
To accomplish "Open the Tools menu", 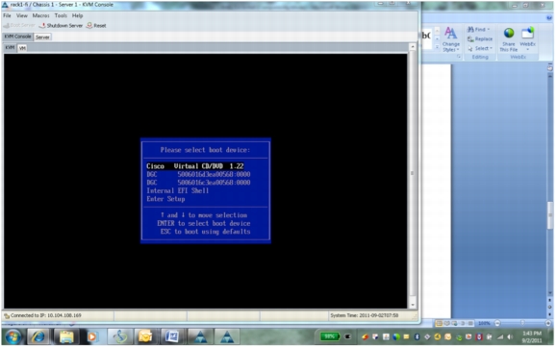I will 61,15.
